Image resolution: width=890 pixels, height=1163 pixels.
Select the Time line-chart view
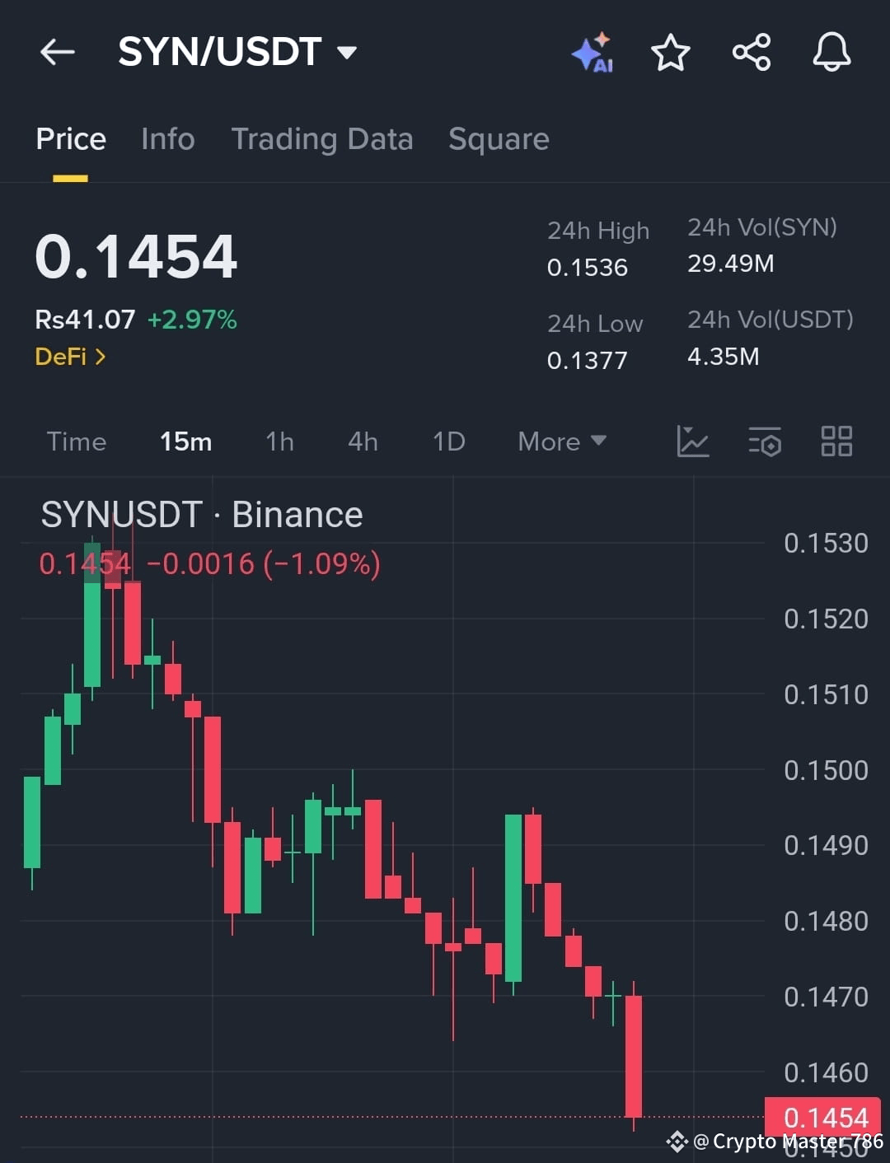pyautogui.click(x=77, y=441)
